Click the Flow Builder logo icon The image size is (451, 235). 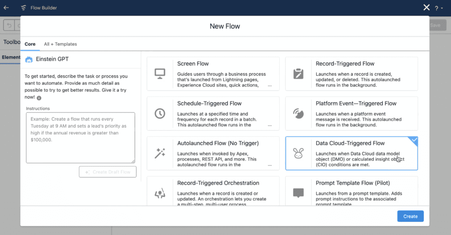coord(24,8)
